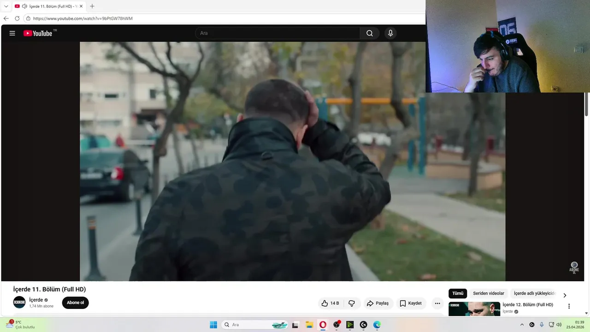This screenshot has height=332, width=590.
Task: Open File Explorer from the taskbar
Action: click(309, 325)
